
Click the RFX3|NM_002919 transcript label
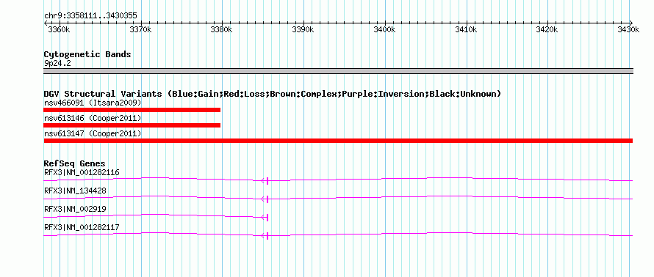[75, 209]
